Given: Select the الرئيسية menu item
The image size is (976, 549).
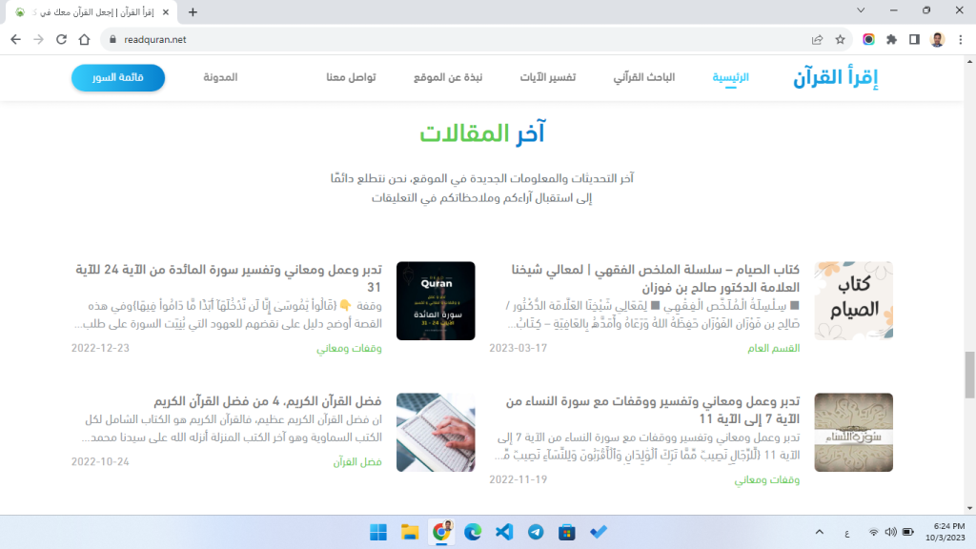Looking at the screenshot, I should pyautogui.click(x=731, y=77).
